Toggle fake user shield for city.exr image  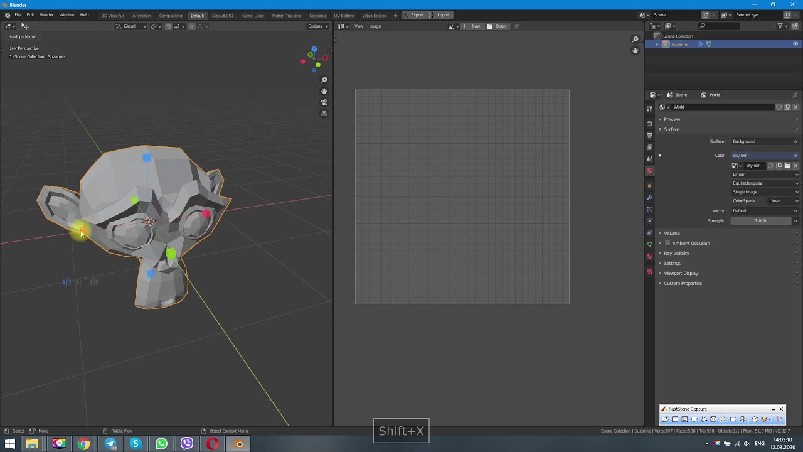(x=770, y=166)
